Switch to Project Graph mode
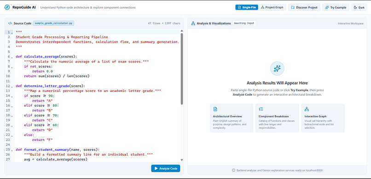This screenshot has height=179, width=371. 272,7
